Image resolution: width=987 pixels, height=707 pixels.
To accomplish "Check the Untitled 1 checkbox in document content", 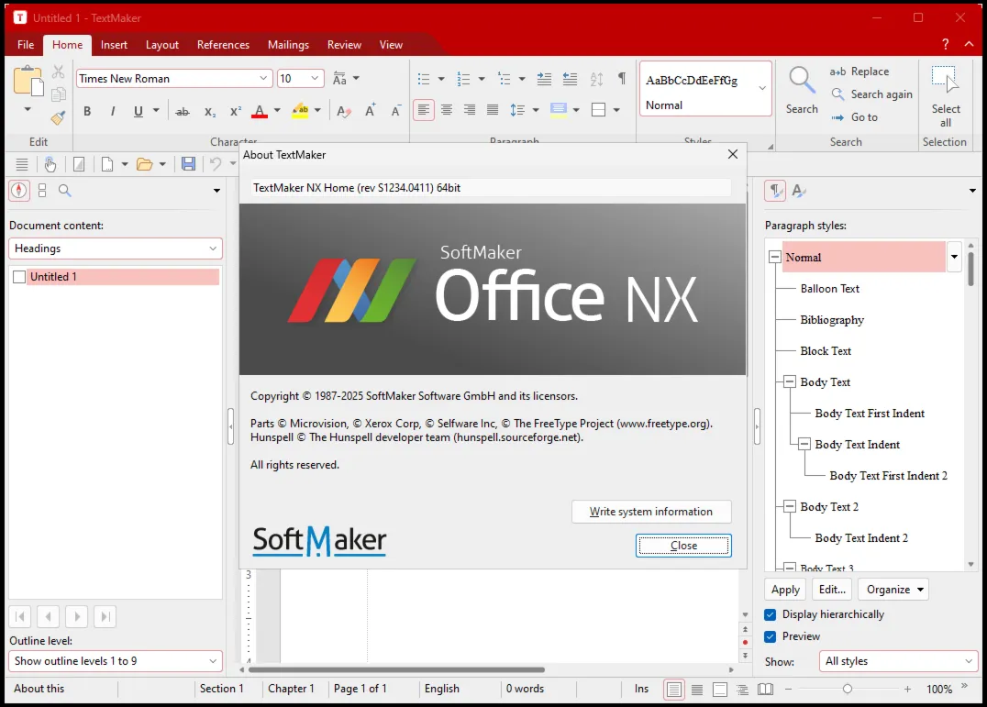I will click(x=19, y=277).
